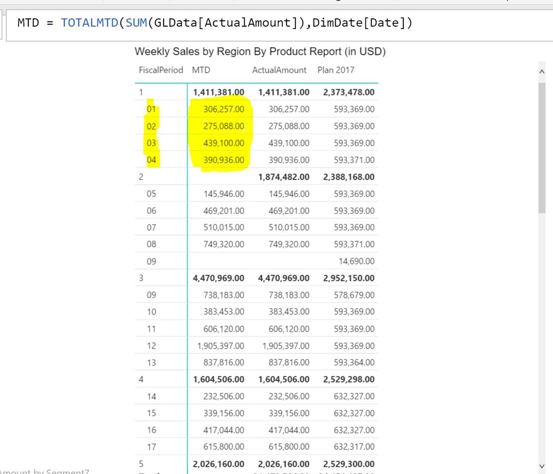Click the MTD formula bar input
Screen dimensions: 553x474
279,25
